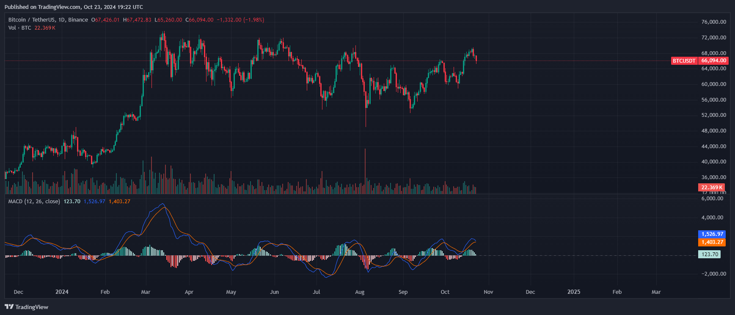Viewport: 735px width, 315px height.
Task: Click the red 22.369K volume tag on price axis
Action: 711,188
